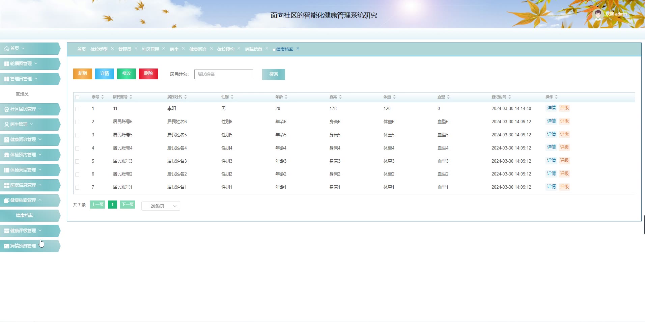This screenshot has height=322, width=645.
Task: Click the home icon in the sidebar
Action: tap(6, 49)
